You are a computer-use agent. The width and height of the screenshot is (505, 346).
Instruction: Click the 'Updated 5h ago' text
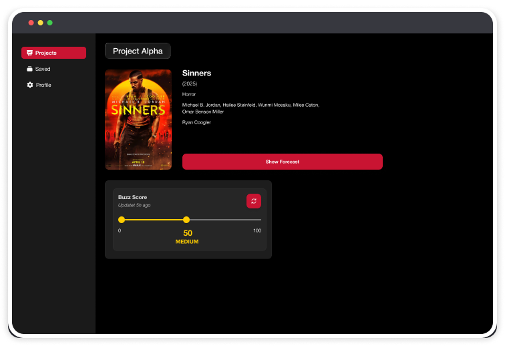coord(134,205)
